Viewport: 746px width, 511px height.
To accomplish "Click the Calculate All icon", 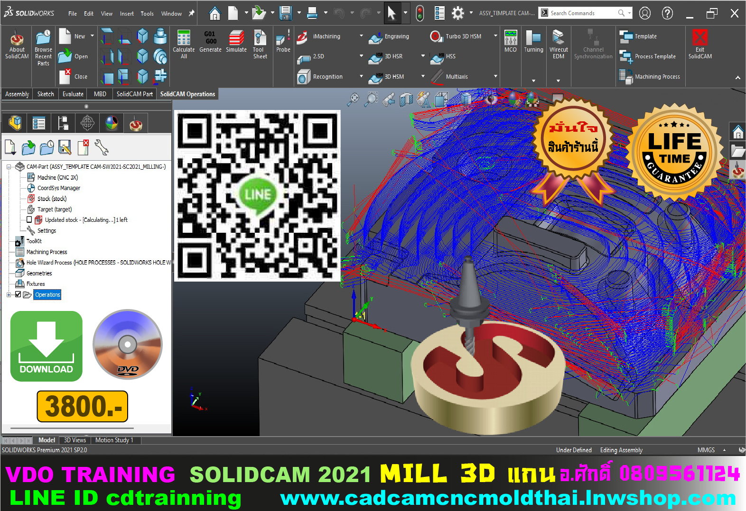I will coord(184,39).
